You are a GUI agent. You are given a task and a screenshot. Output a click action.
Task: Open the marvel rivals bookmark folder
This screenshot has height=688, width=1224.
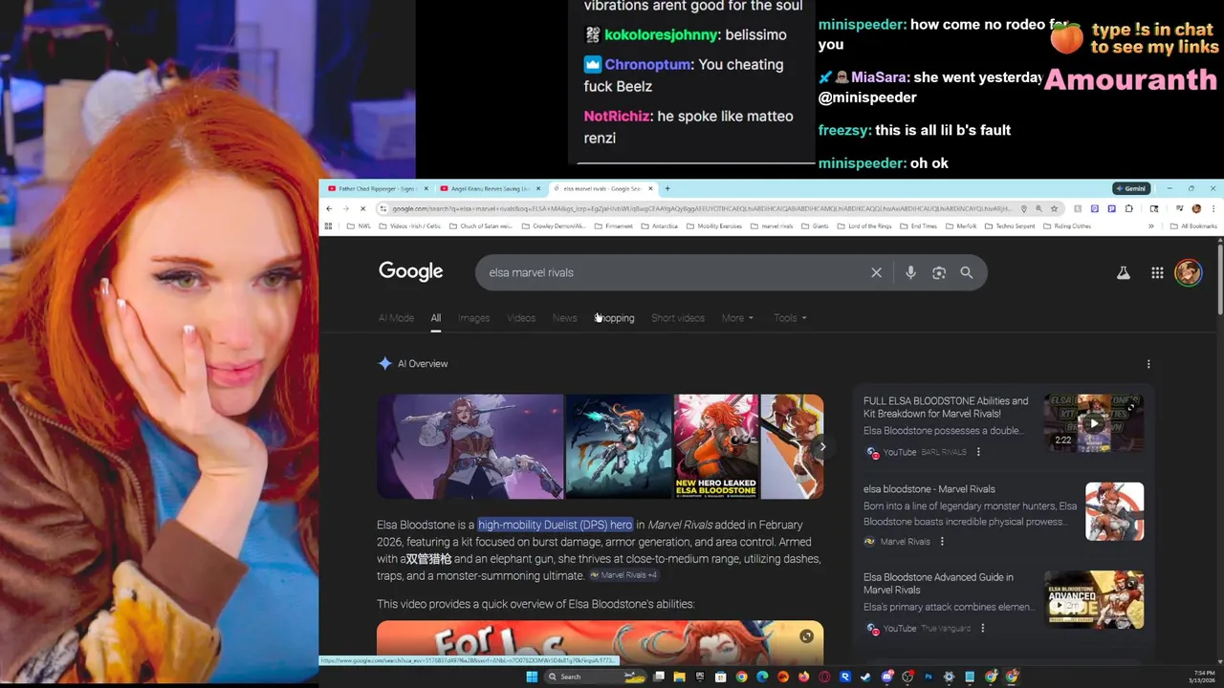[x=771, y=226]
